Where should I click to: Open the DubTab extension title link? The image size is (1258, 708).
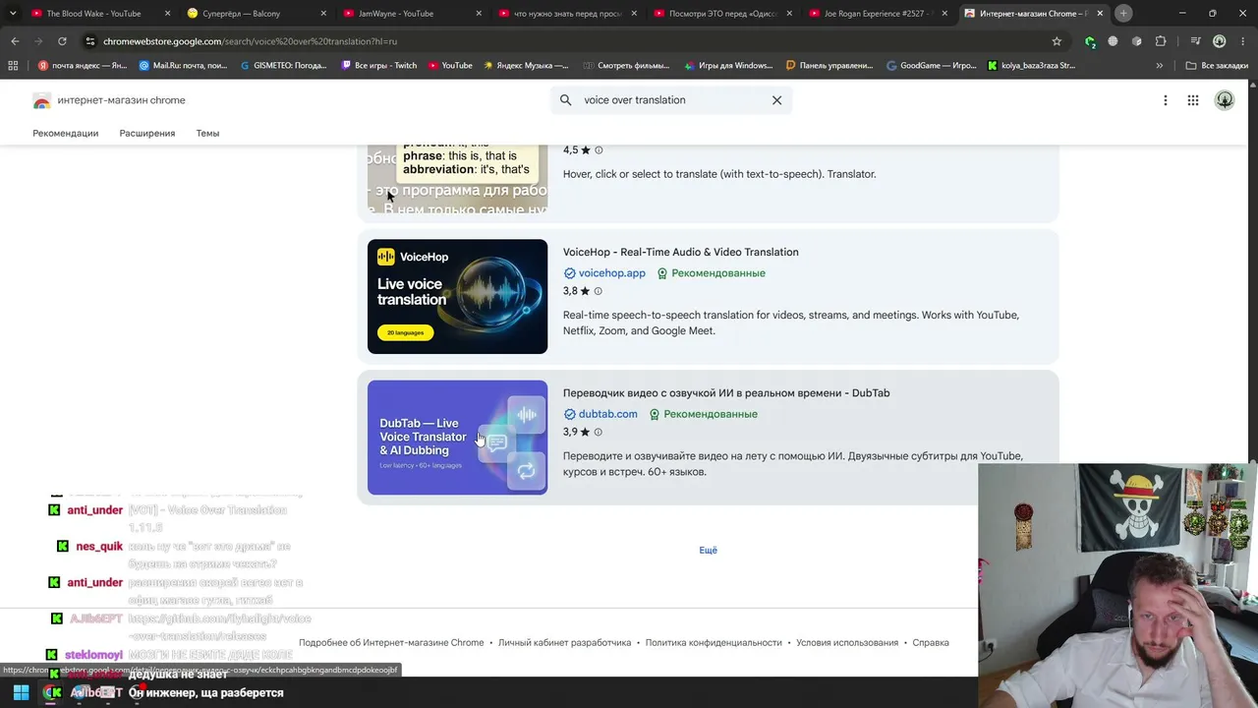point(726,393)
